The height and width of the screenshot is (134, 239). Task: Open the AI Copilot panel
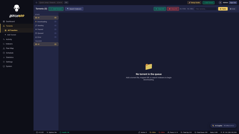click(x=223, y=126)
